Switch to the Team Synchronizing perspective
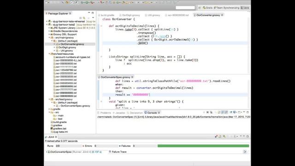Viewport: 295px width, 166px height. click(226, 8)
